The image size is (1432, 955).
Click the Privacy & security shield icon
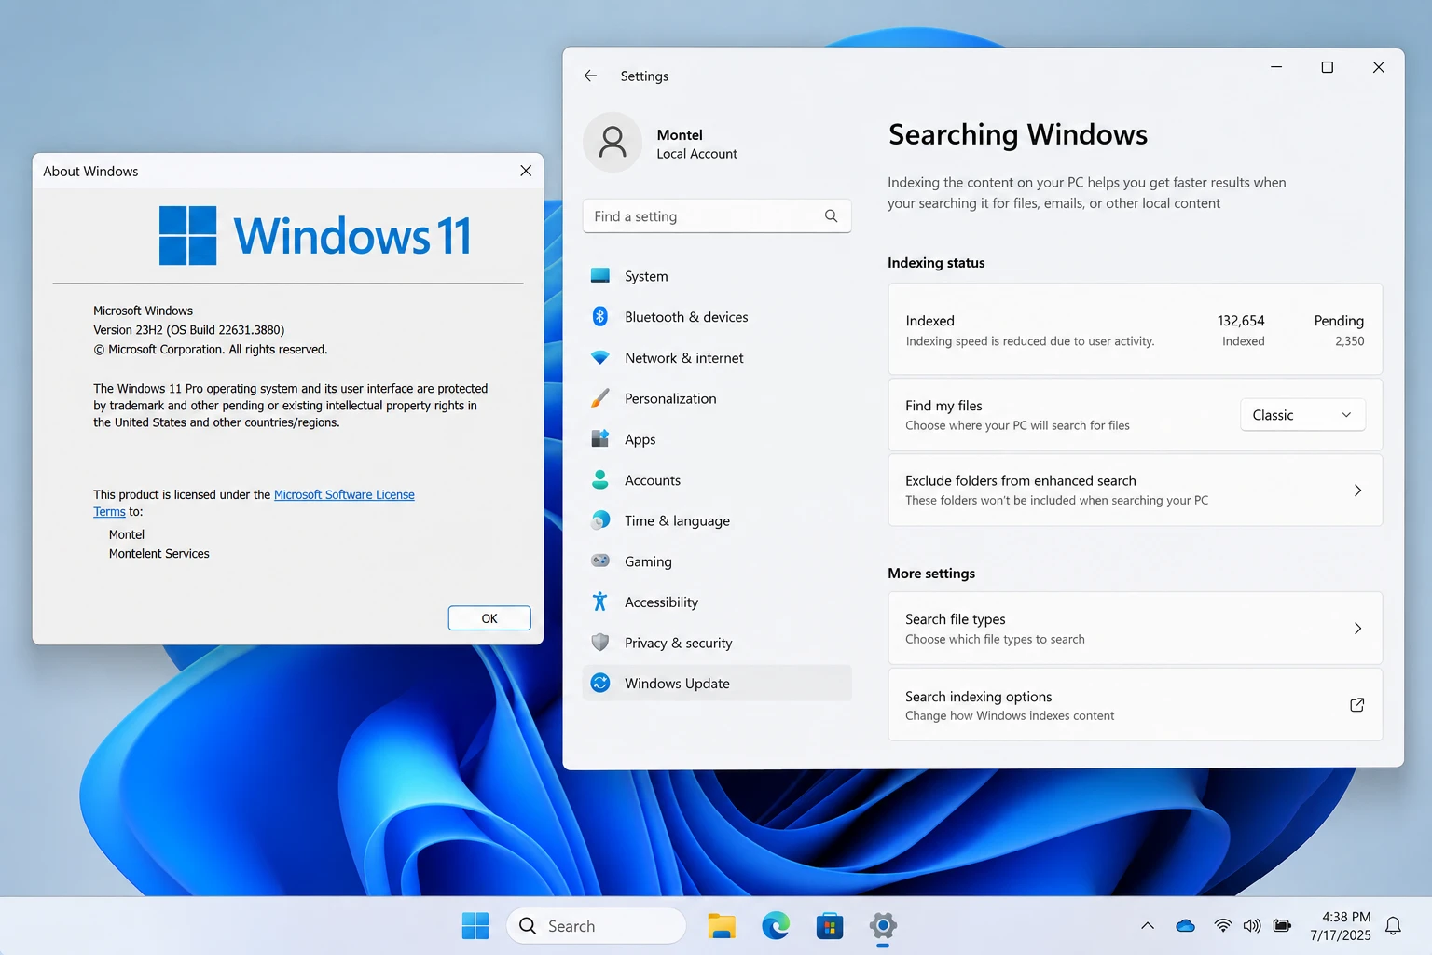(600, 643)
